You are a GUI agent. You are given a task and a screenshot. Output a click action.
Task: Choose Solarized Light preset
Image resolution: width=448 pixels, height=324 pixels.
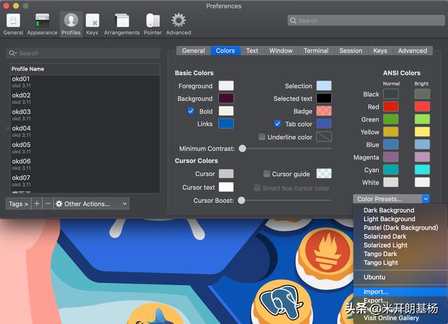(400, 245)
